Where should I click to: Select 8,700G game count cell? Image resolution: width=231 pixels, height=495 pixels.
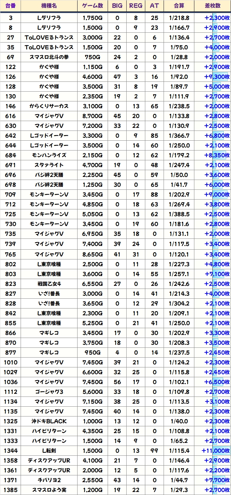[93, 116]
